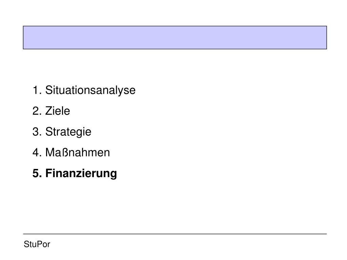The height and width of the screenshot is (260, 347).
Task: Click the top border of the title box
Action: (x=175, y=26)
